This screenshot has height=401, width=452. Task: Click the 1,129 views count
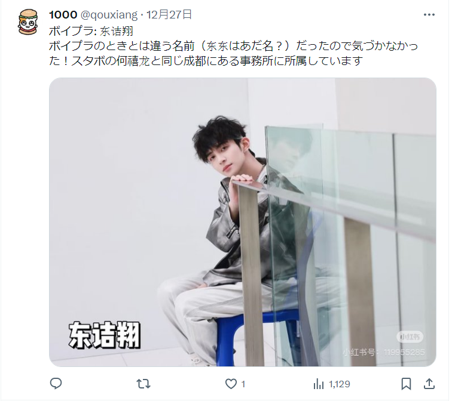[x=340, y=384]
